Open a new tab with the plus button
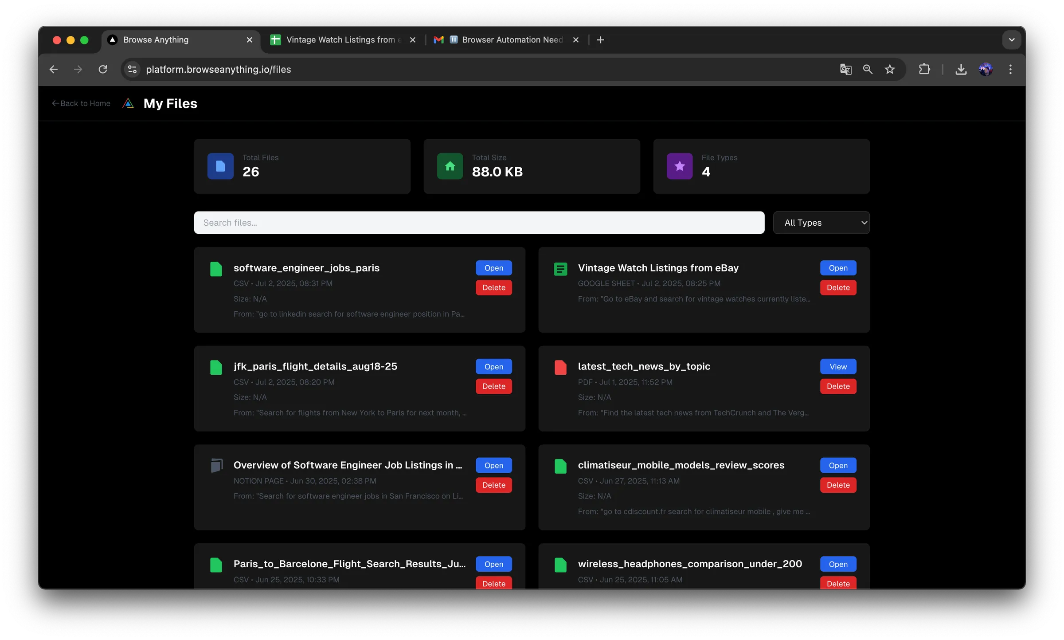Screen dimensions: 1064x640 (600, 40)
